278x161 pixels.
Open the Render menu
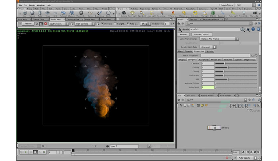pyautogui.click(x=32, y=5)
